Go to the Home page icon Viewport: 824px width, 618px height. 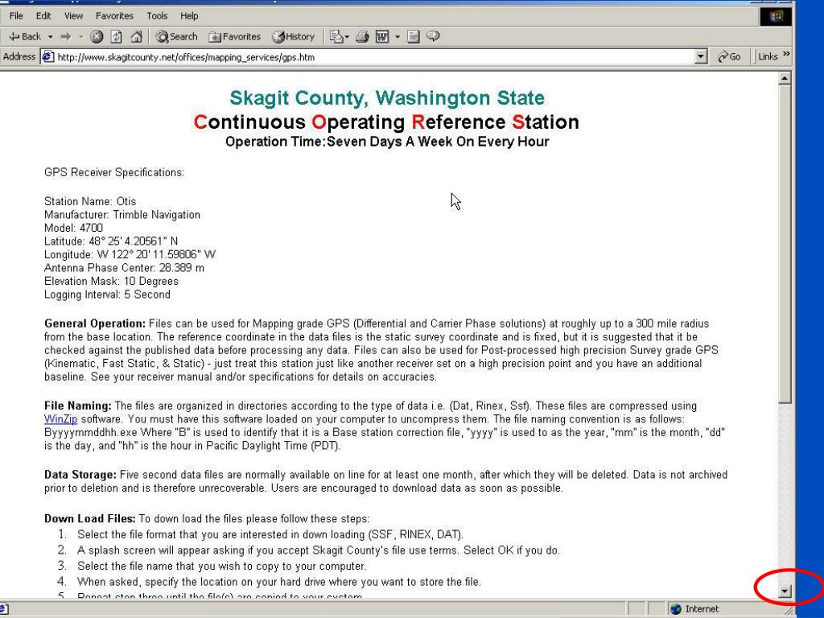pyautogui.click(x=136, y=36)
